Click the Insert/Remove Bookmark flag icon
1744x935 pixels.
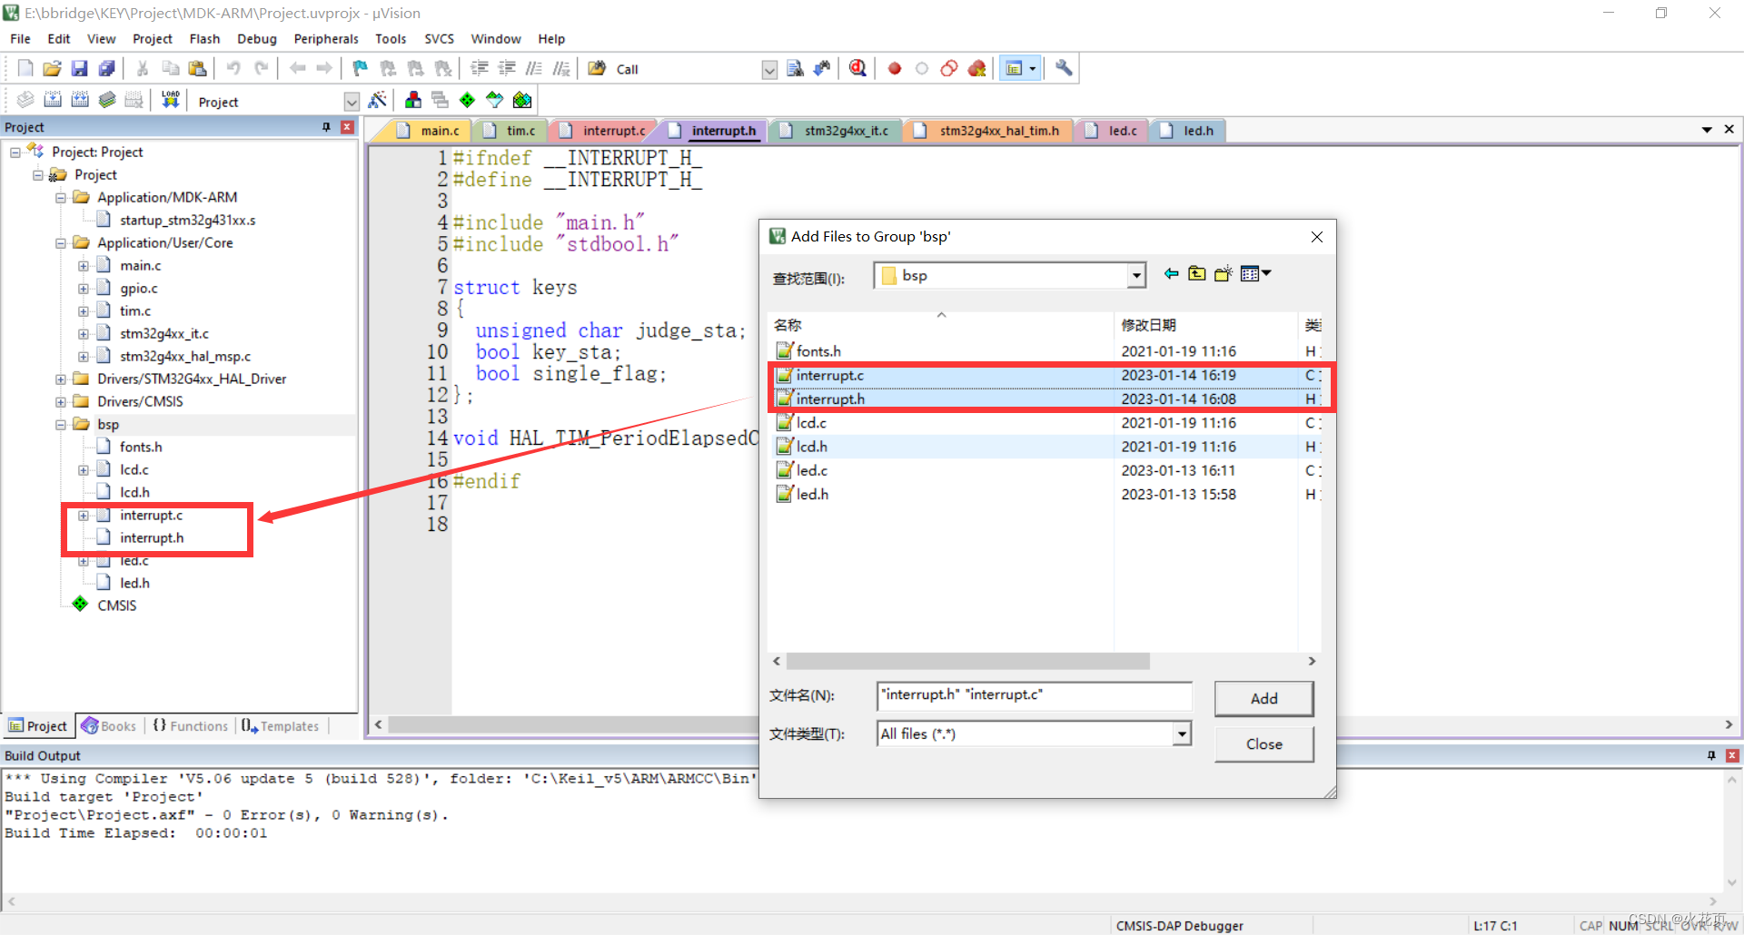(359, 68)
